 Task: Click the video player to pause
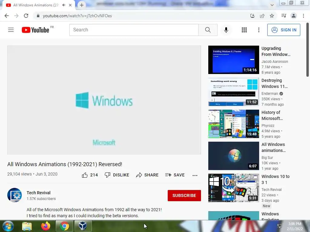[104, 100]
